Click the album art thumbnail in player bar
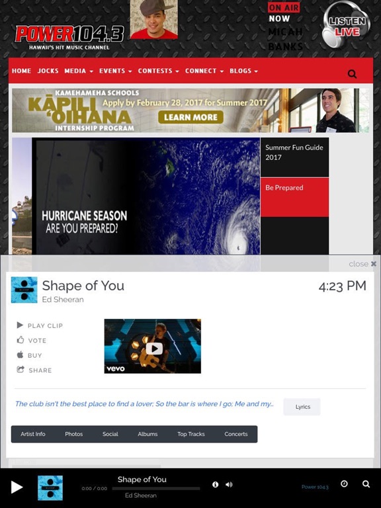 click(x=50, y=488)
